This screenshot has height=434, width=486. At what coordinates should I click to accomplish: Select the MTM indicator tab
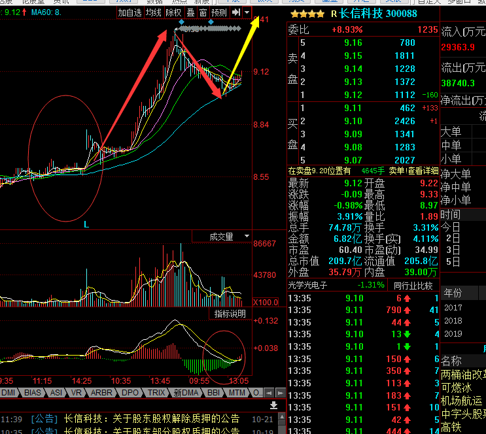(237, 393)
